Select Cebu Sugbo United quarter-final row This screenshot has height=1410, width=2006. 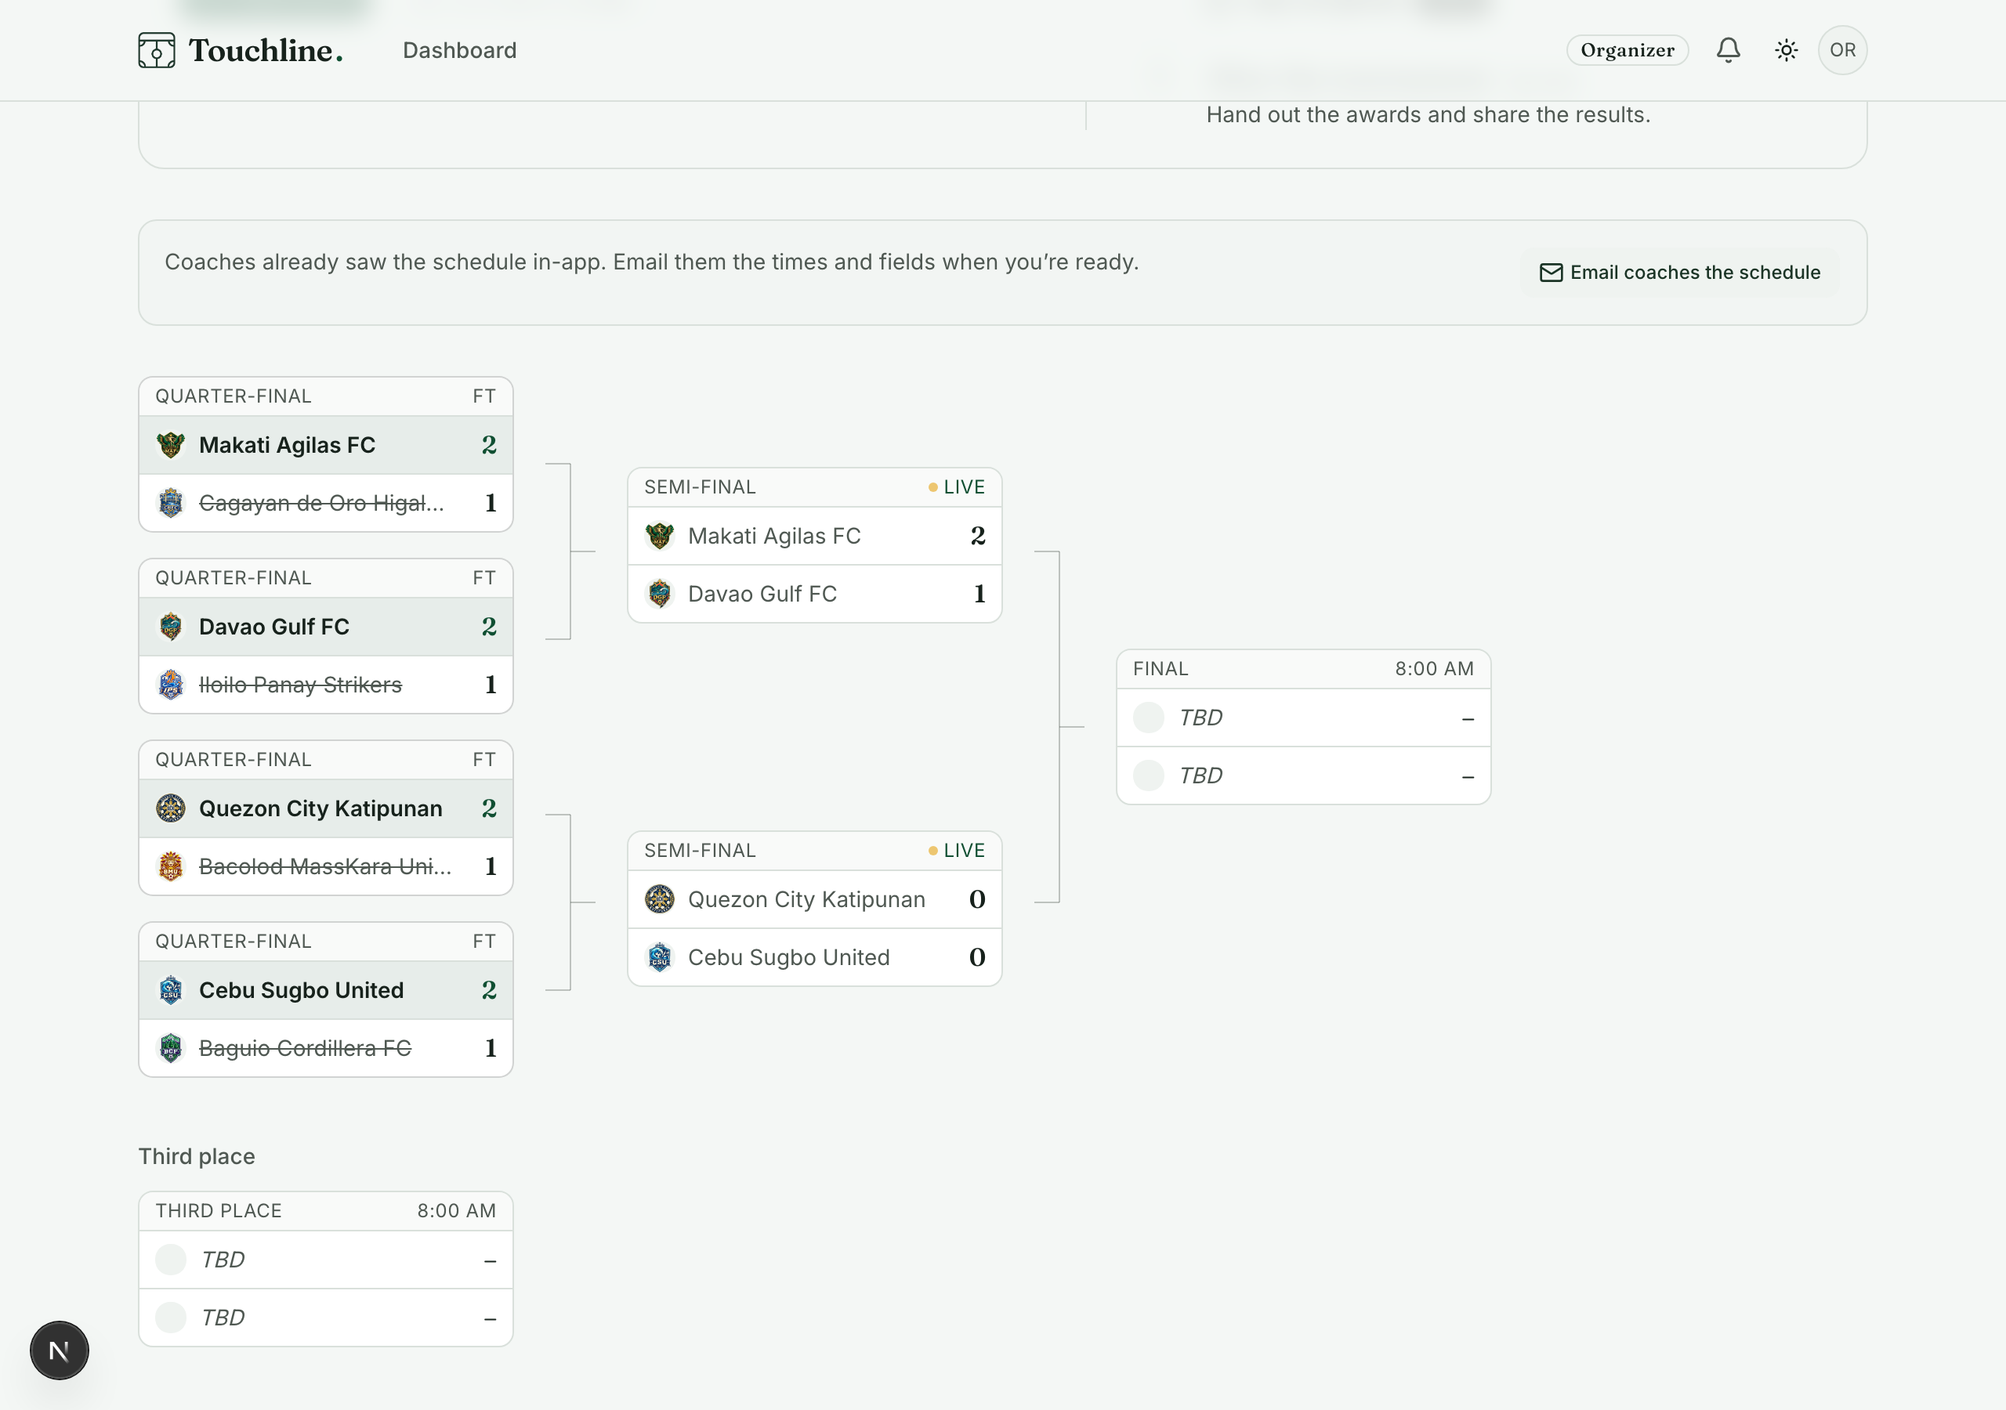click(326, 990)
